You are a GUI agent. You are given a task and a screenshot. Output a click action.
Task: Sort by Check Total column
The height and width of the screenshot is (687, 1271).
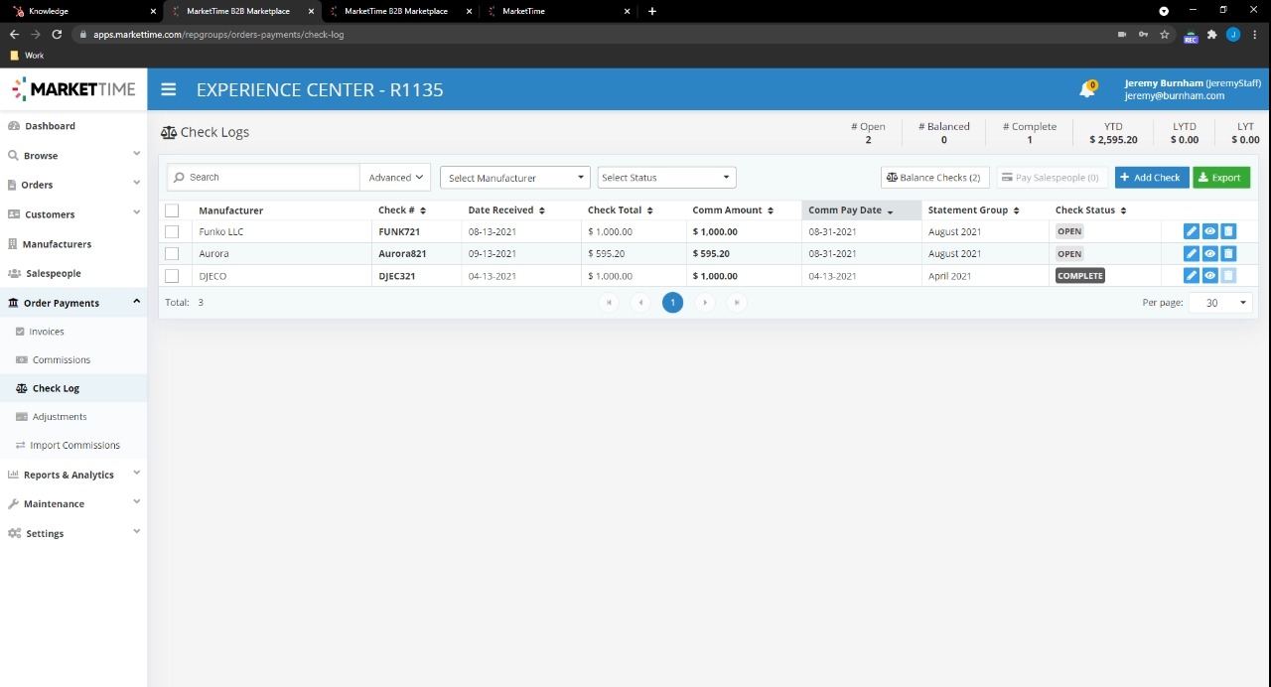620,210
